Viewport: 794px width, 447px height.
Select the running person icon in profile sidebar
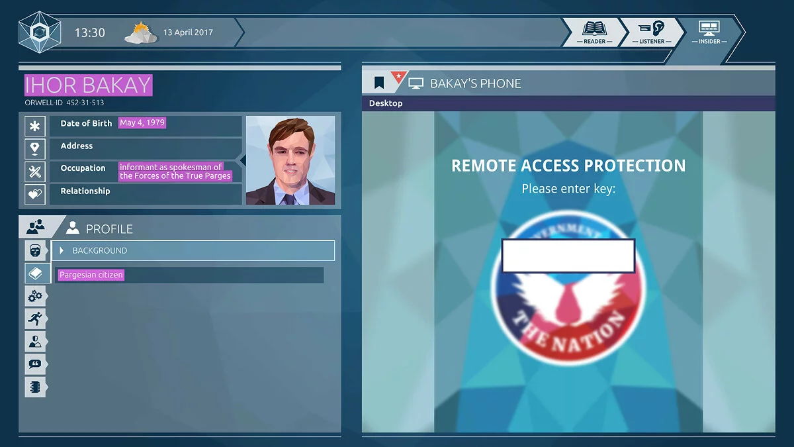[x=36, y=319]
